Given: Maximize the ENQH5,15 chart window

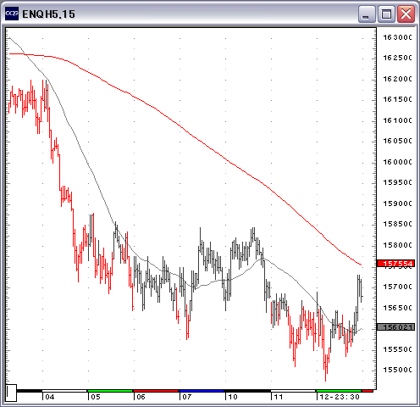Looking at the screenshot, I should point(386,14).
